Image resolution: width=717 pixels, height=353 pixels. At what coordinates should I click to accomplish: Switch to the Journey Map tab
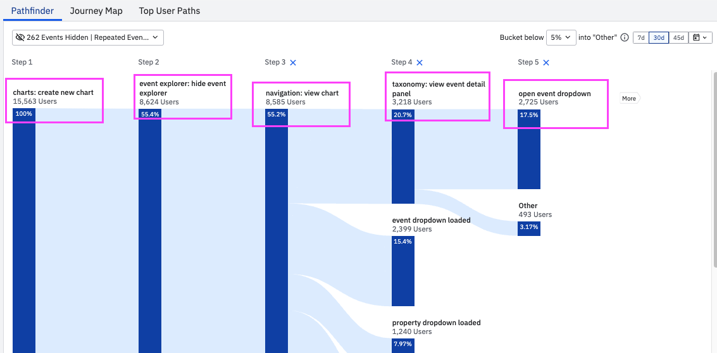pyautogui.click(x=96, y=11)
